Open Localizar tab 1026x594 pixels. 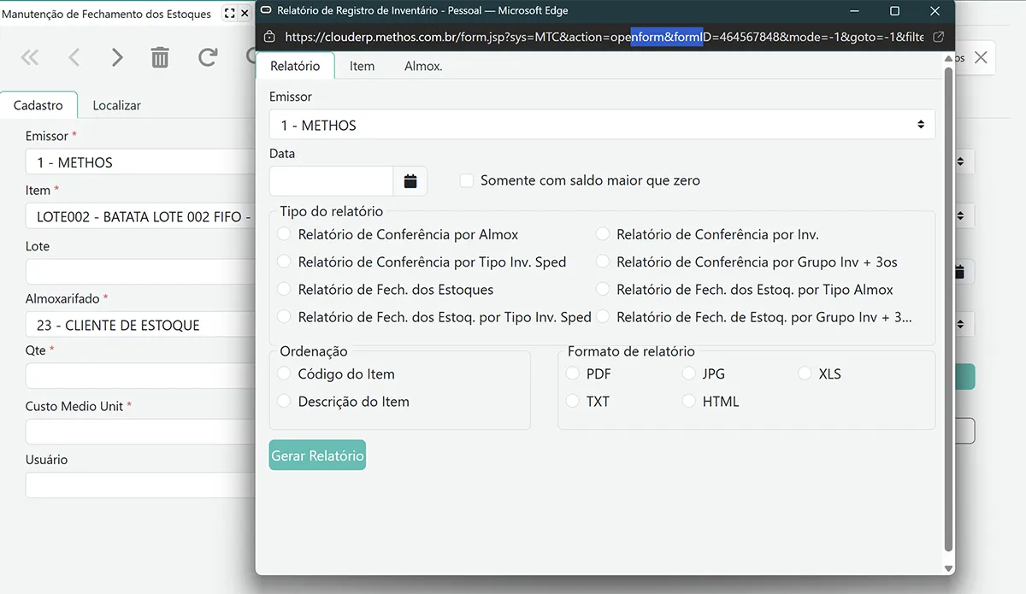tap(116, 105)
